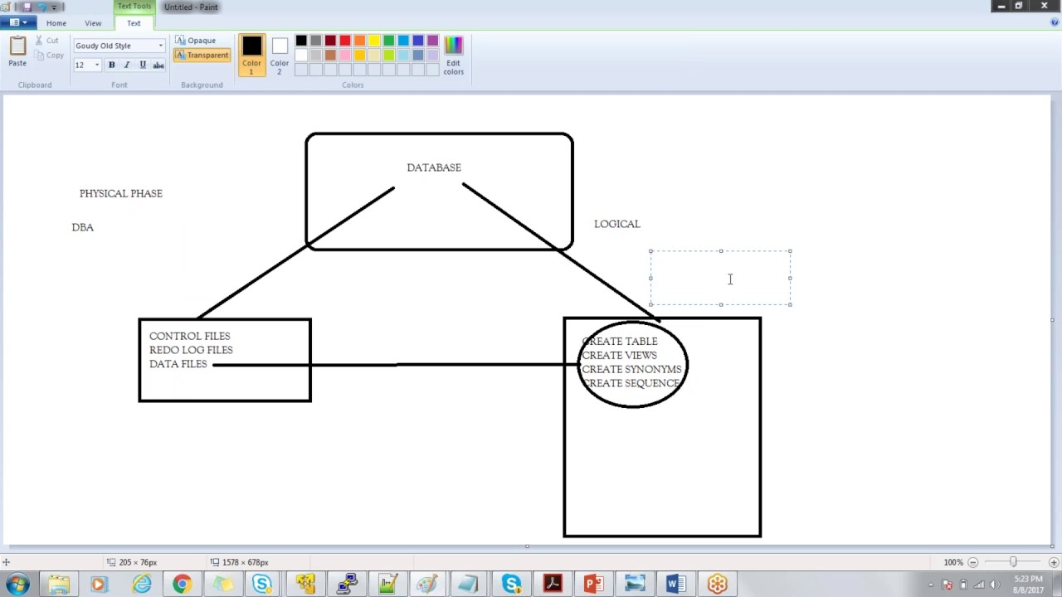Click the volume speaker tray icon
Viewport: 1062px width, 597px height.
tap(995, 585)
